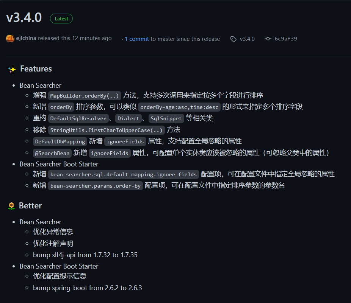Click the bean-searcher.params.order-by config snippet
The width and height of the screenshot is (351, 303).
[x=95, y=186]
